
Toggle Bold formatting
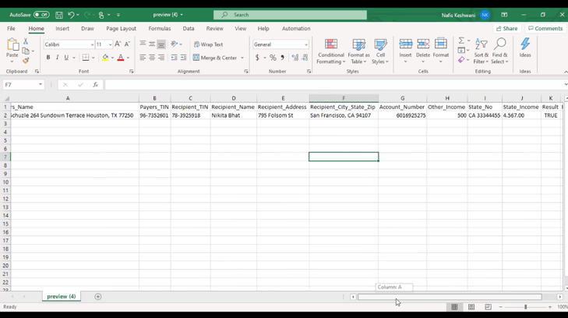48,58
